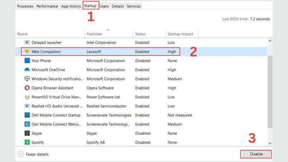The height and width of the screenshot is (162, 288).
Task: Select the Web Companion entry name
Action: [x=46, y=51]
